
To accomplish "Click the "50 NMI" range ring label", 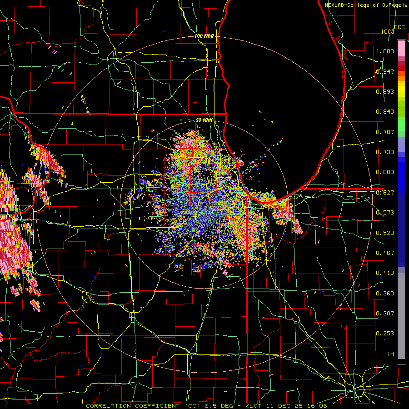I will pyautogui.click(x=204, y=120).
